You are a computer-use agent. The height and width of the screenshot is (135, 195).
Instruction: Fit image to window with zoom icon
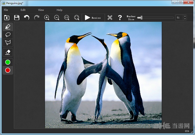click(x=76, y=18)
